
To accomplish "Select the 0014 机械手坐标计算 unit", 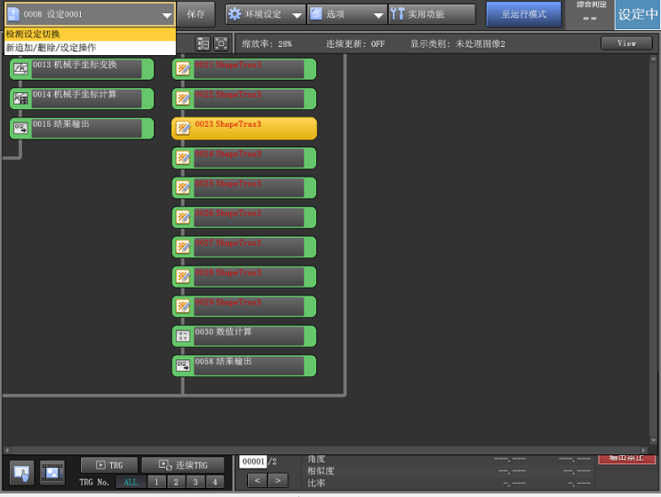I will pos(82,99).
